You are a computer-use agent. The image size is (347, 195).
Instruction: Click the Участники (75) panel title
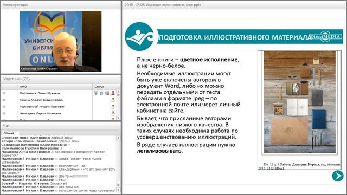pyautogui.click(x=16, y=79)
